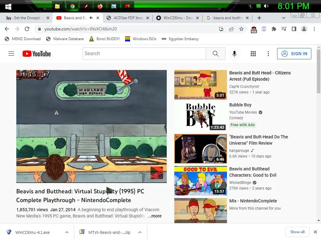
Task: Open the MTVs-Beavis-and zip downloaded file
Action: tap(109, 232)
